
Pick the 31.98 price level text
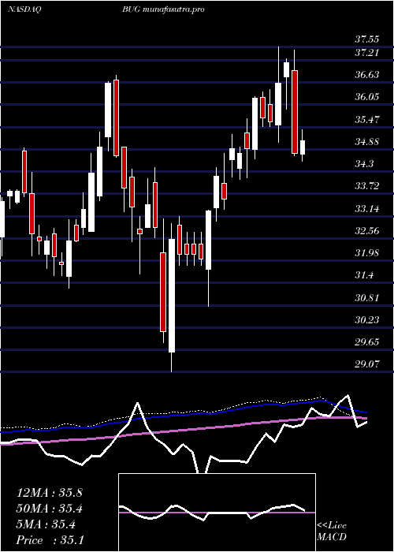(x=367, y=253)
